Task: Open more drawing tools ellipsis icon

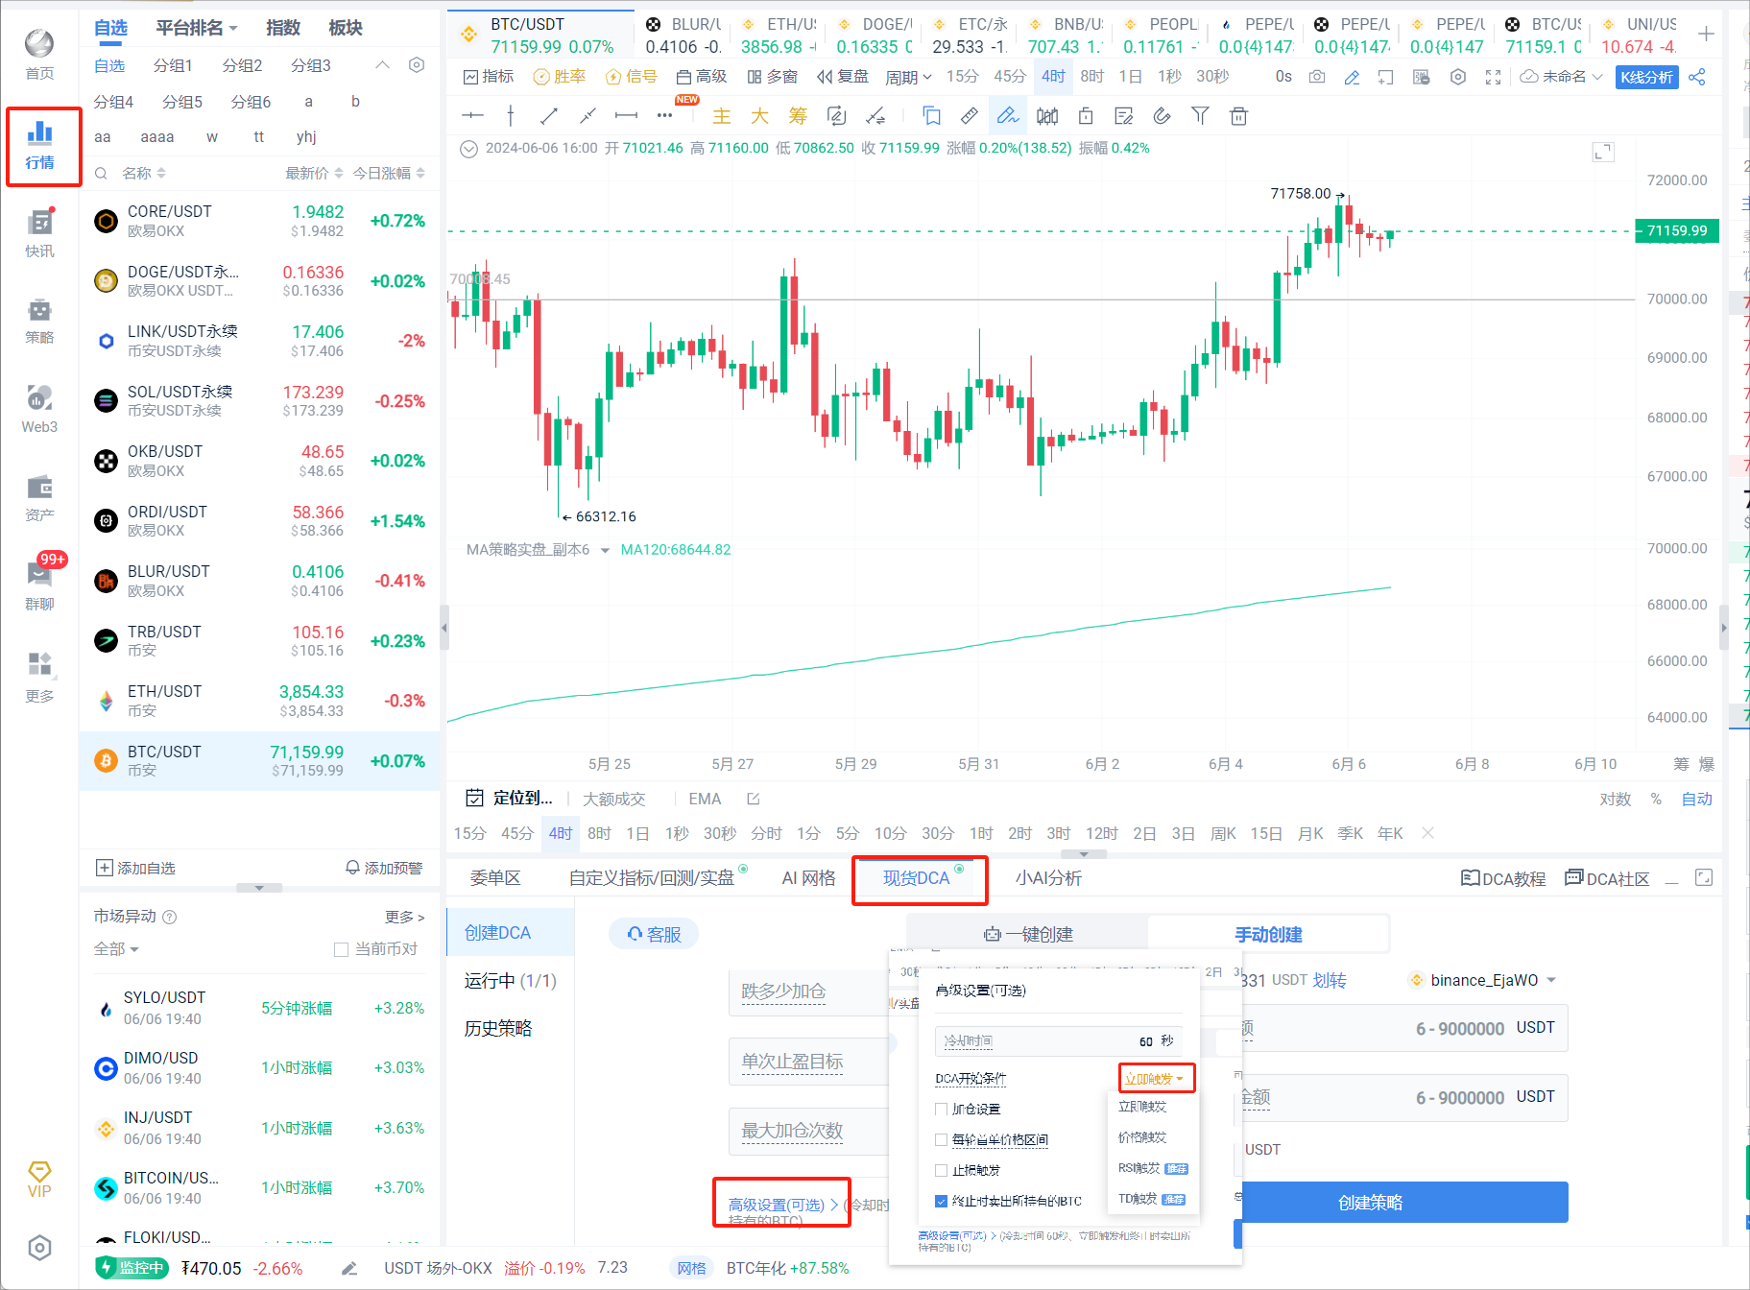Action: (x=664, y=116)
